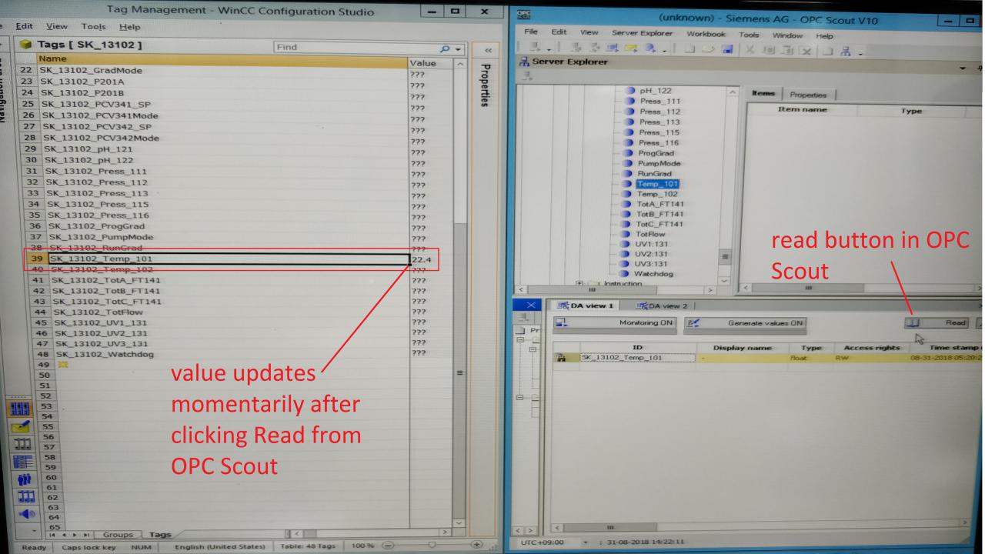
Task: Switch to the DA view 2 tab
Action: (663, 305)
